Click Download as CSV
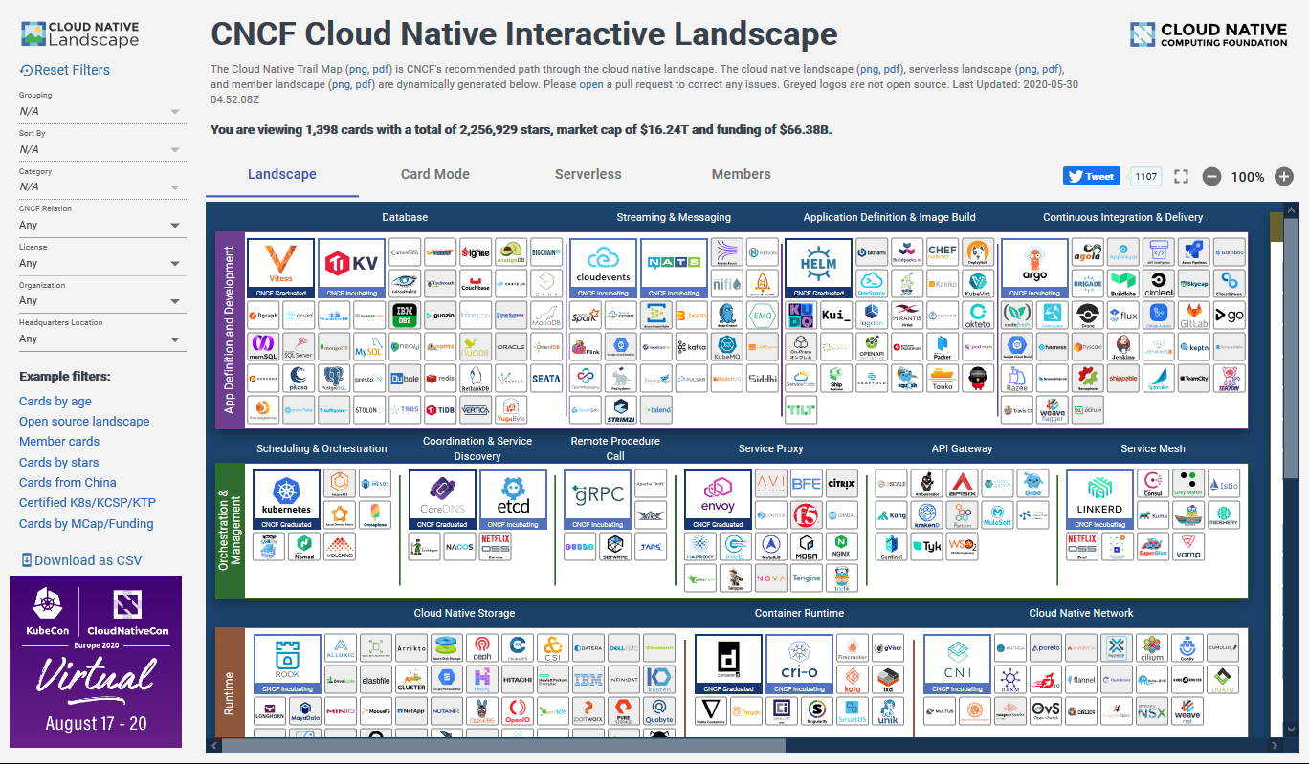The height and width of the screenshot is (764, 1309). pyautogui.click(x=81, y=560)
